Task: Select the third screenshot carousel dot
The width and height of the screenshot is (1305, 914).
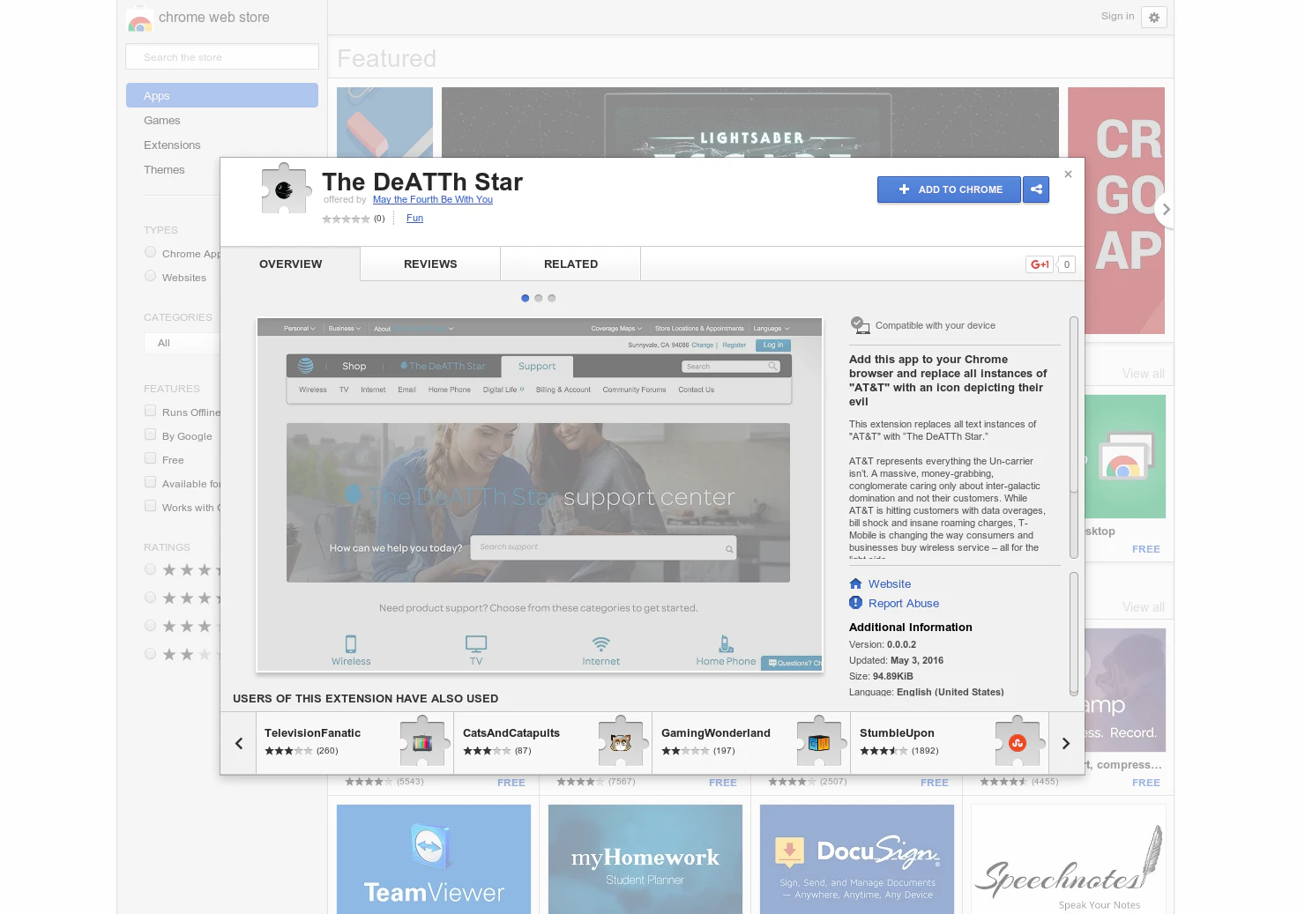Action: pos(552,298)
